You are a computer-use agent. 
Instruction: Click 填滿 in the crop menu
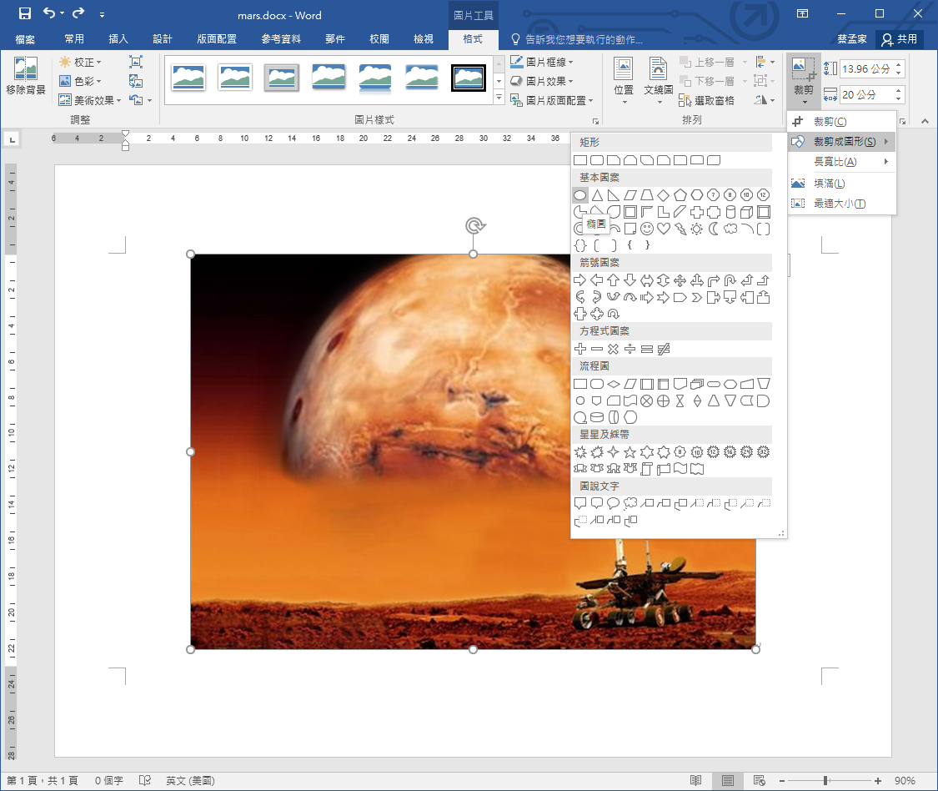(829, 184)
